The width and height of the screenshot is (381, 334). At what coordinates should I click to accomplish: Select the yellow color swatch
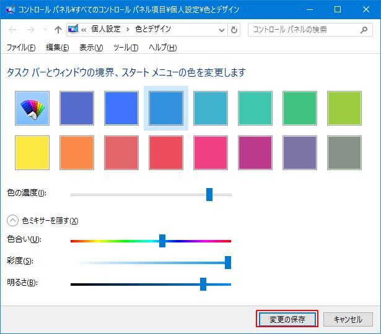click(32, 152)
